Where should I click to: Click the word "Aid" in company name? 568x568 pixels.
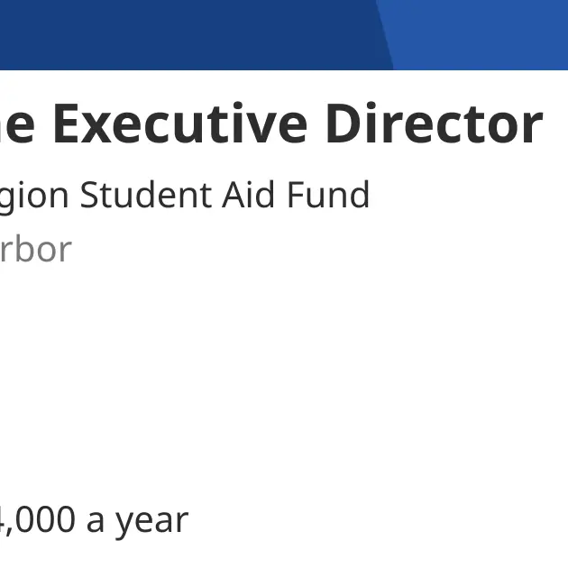pos(248,195)
